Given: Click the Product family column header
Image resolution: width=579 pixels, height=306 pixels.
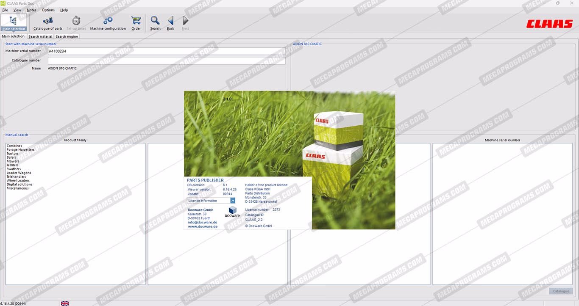Looking at the screenshot, I should pos(75,140).
